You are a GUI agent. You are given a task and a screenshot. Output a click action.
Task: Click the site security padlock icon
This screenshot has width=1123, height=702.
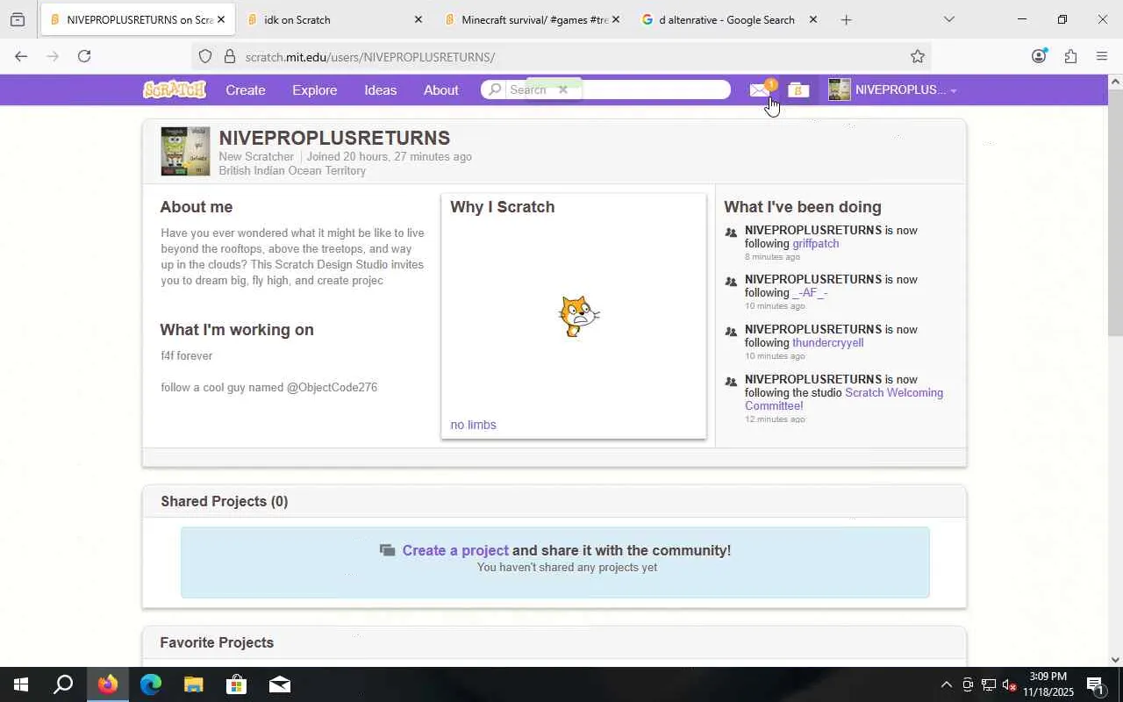tap(229, 56)
